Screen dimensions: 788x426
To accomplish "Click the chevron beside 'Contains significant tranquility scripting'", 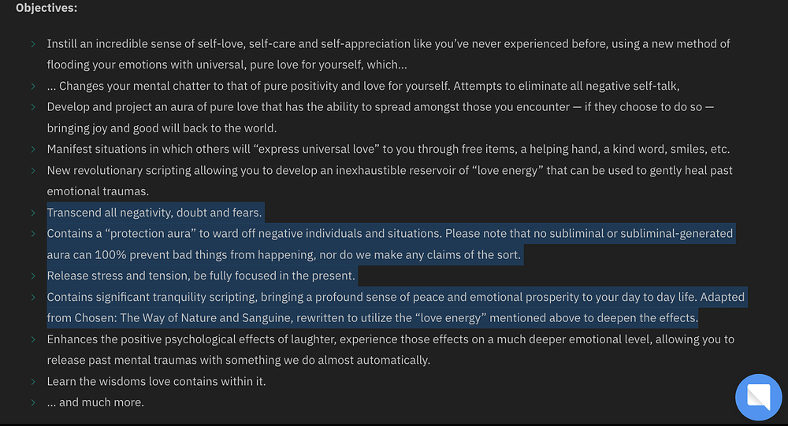I will [33, 298].
